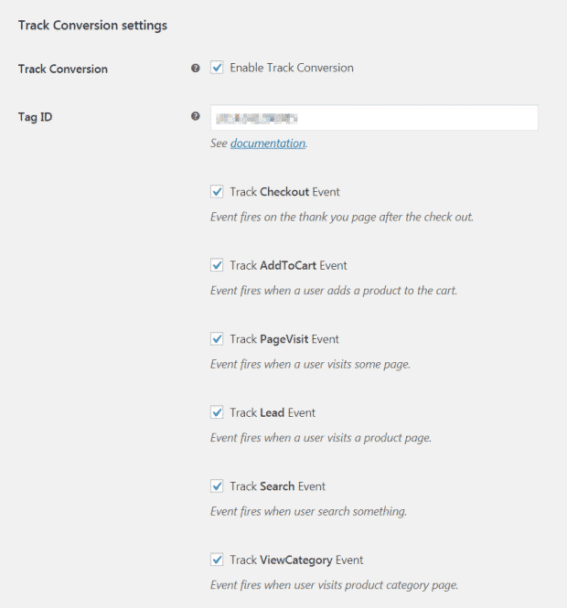Click the Track Conversion row label
The height and width of the screenshot is (608, 567).
point(63,69)
